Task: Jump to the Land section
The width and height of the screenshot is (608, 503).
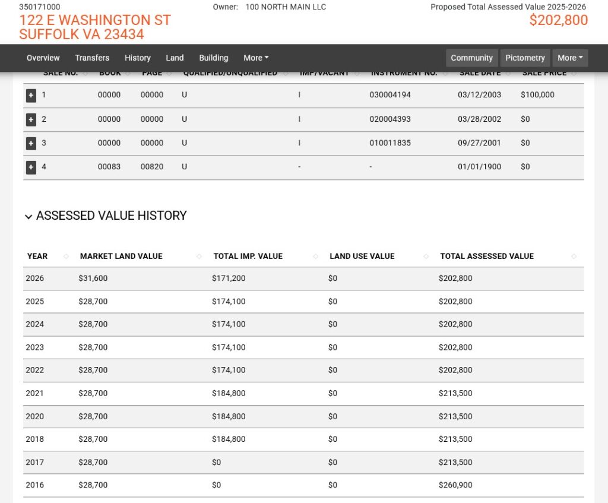Action: point(175,58)
